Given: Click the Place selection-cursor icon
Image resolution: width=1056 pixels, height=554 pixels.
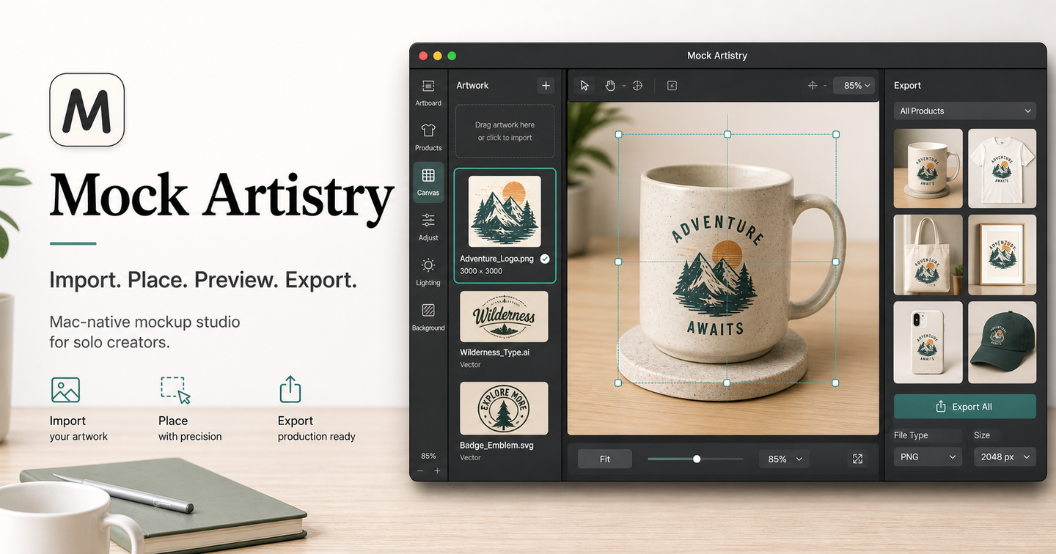Looking at the screenshot, I should click(x=175, y=390).
